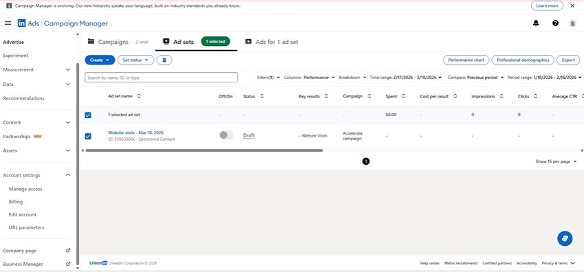Open the Create dropdown

[100, 60]
